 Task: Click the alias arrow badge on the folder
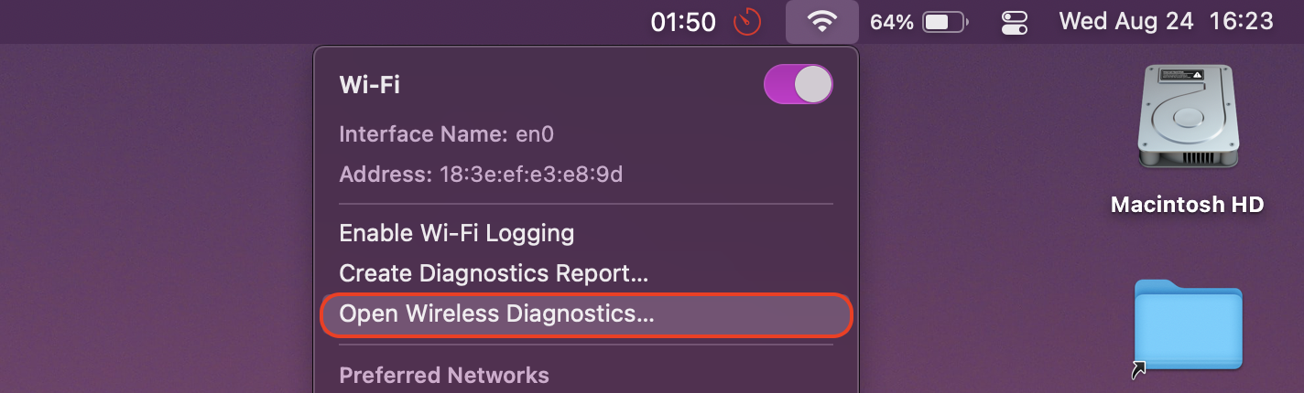1139,369
